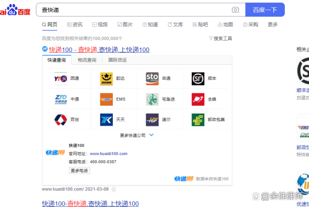This screenshot has height=207, width=309.
Task: Open the EMS related company logo thumbnail
Action: point(303,128)
